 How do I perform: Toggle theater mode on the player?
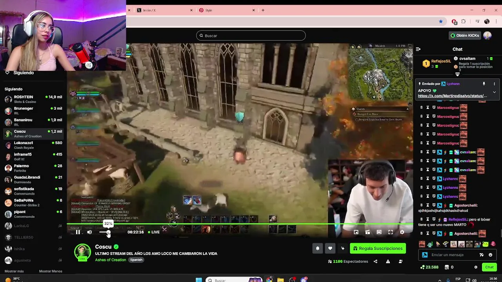tap(379, 232)
